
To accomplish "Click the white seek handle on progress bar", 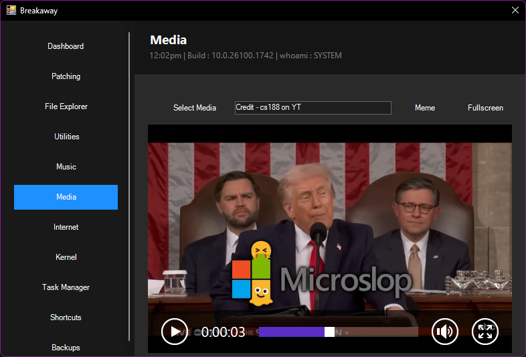I will (329, 332).
